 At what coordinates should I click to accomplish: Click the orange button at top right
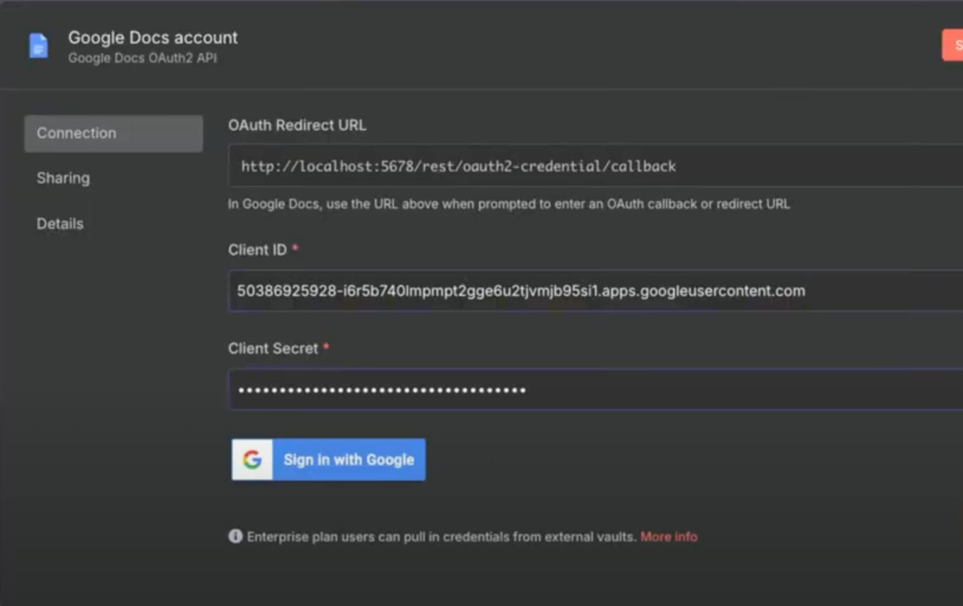[x=952, y=45]
